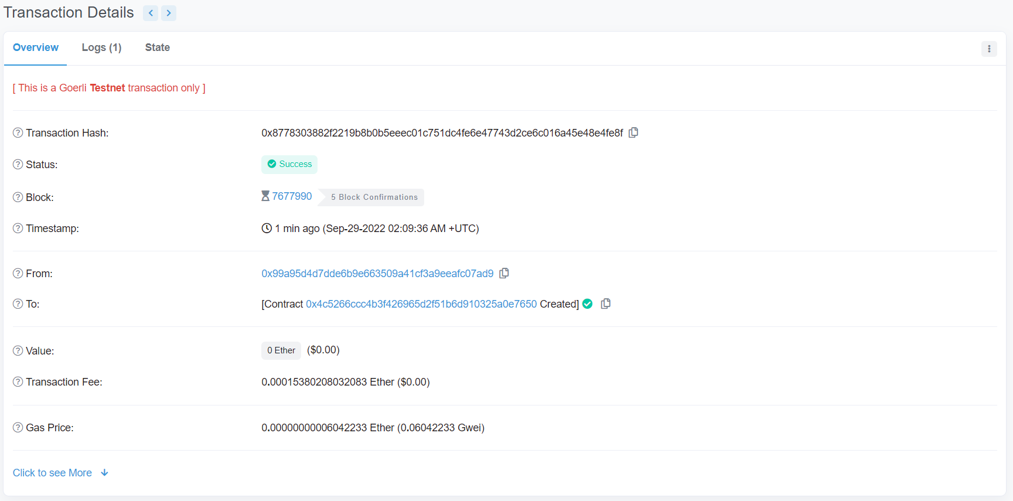Go to the next transaction arrow
The height and width of the screenshot is (501, 1013).
coord(169,13)
